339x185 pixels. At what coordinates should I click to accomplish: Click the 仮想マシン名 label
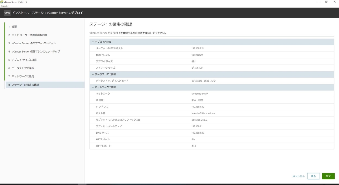(x=103, y=55)
